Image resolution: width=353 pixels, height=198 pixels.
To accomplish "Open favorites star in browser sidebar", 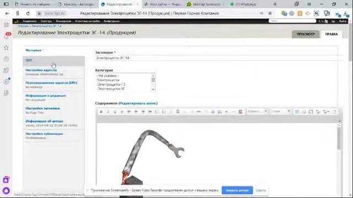I will tap(6, 48).
